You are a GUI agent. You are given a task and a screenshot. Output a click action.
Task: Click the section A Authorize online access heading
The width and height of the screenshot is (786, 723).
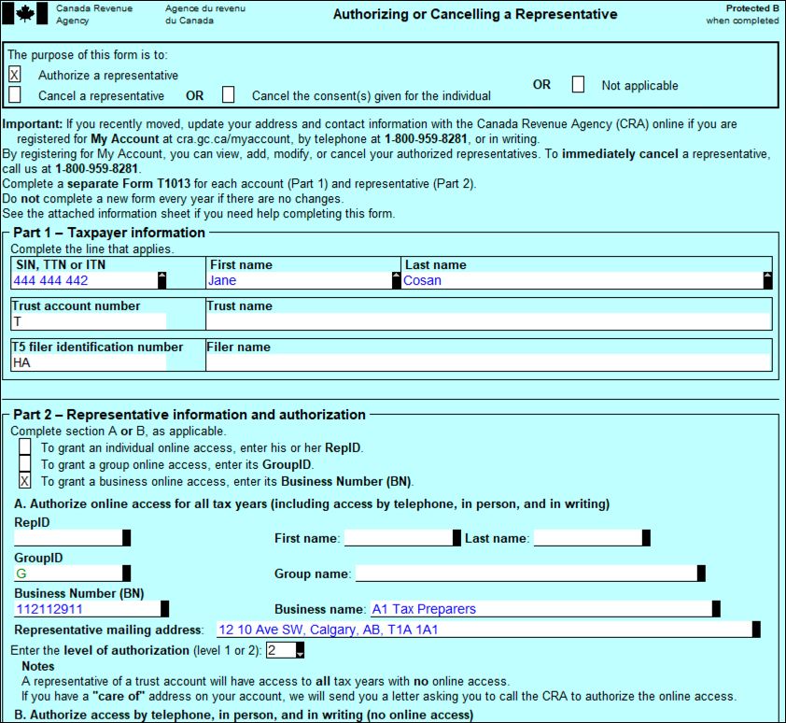[312, 503]
